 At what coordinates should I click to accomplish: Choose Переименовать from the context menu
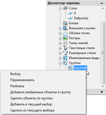tap(22, 80)
